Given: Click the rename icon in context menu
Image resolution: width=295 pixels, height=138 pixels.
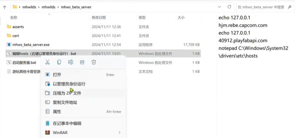Looking at the screenshot, I should coord(71,62).
